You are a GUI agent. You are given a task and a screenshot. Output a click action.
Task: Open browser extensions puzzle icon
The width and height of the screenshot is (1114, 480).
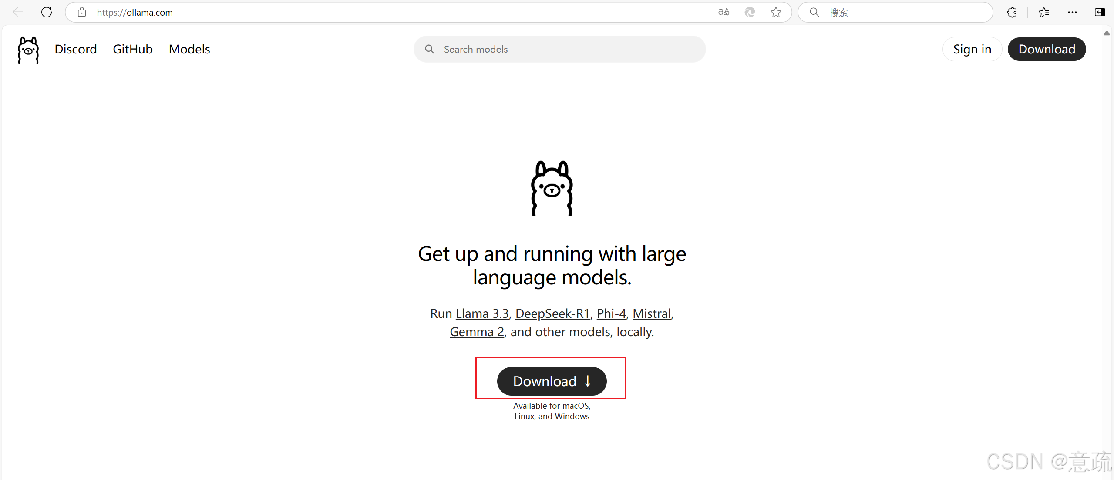(1012, 12)
